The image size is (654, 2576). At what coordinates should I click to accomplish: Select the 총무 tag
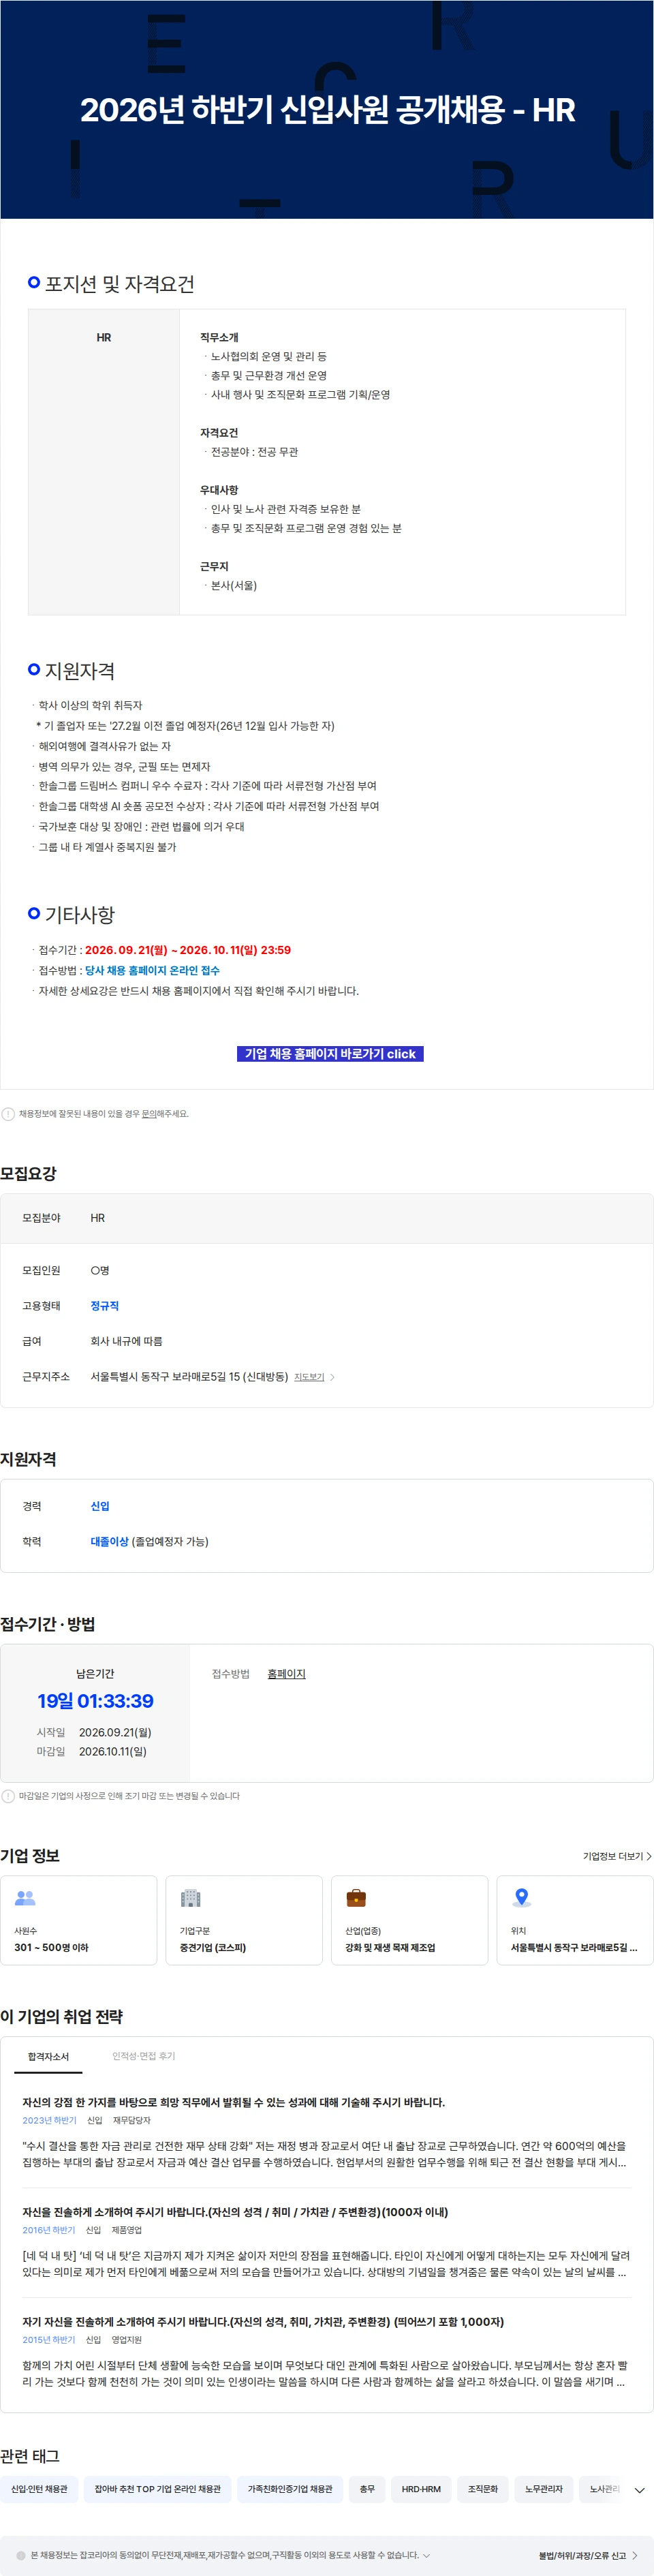click(367, 2489)
